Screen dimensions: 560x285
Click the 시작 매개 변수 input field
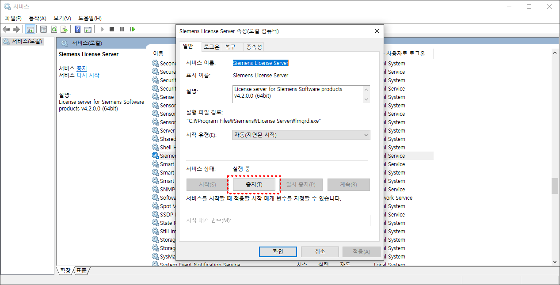306,220
